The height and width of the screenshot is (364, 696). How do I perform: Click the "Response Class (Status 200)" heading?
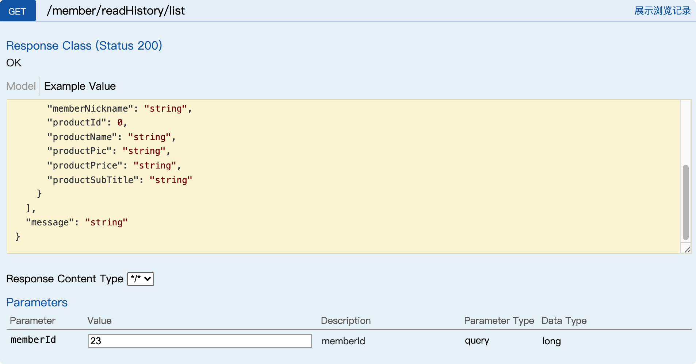click(x=84, y=46)
